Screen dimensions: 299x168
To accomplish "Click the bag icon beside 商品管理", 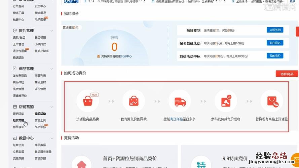I will pyautogui.click(x=15, y=69).
